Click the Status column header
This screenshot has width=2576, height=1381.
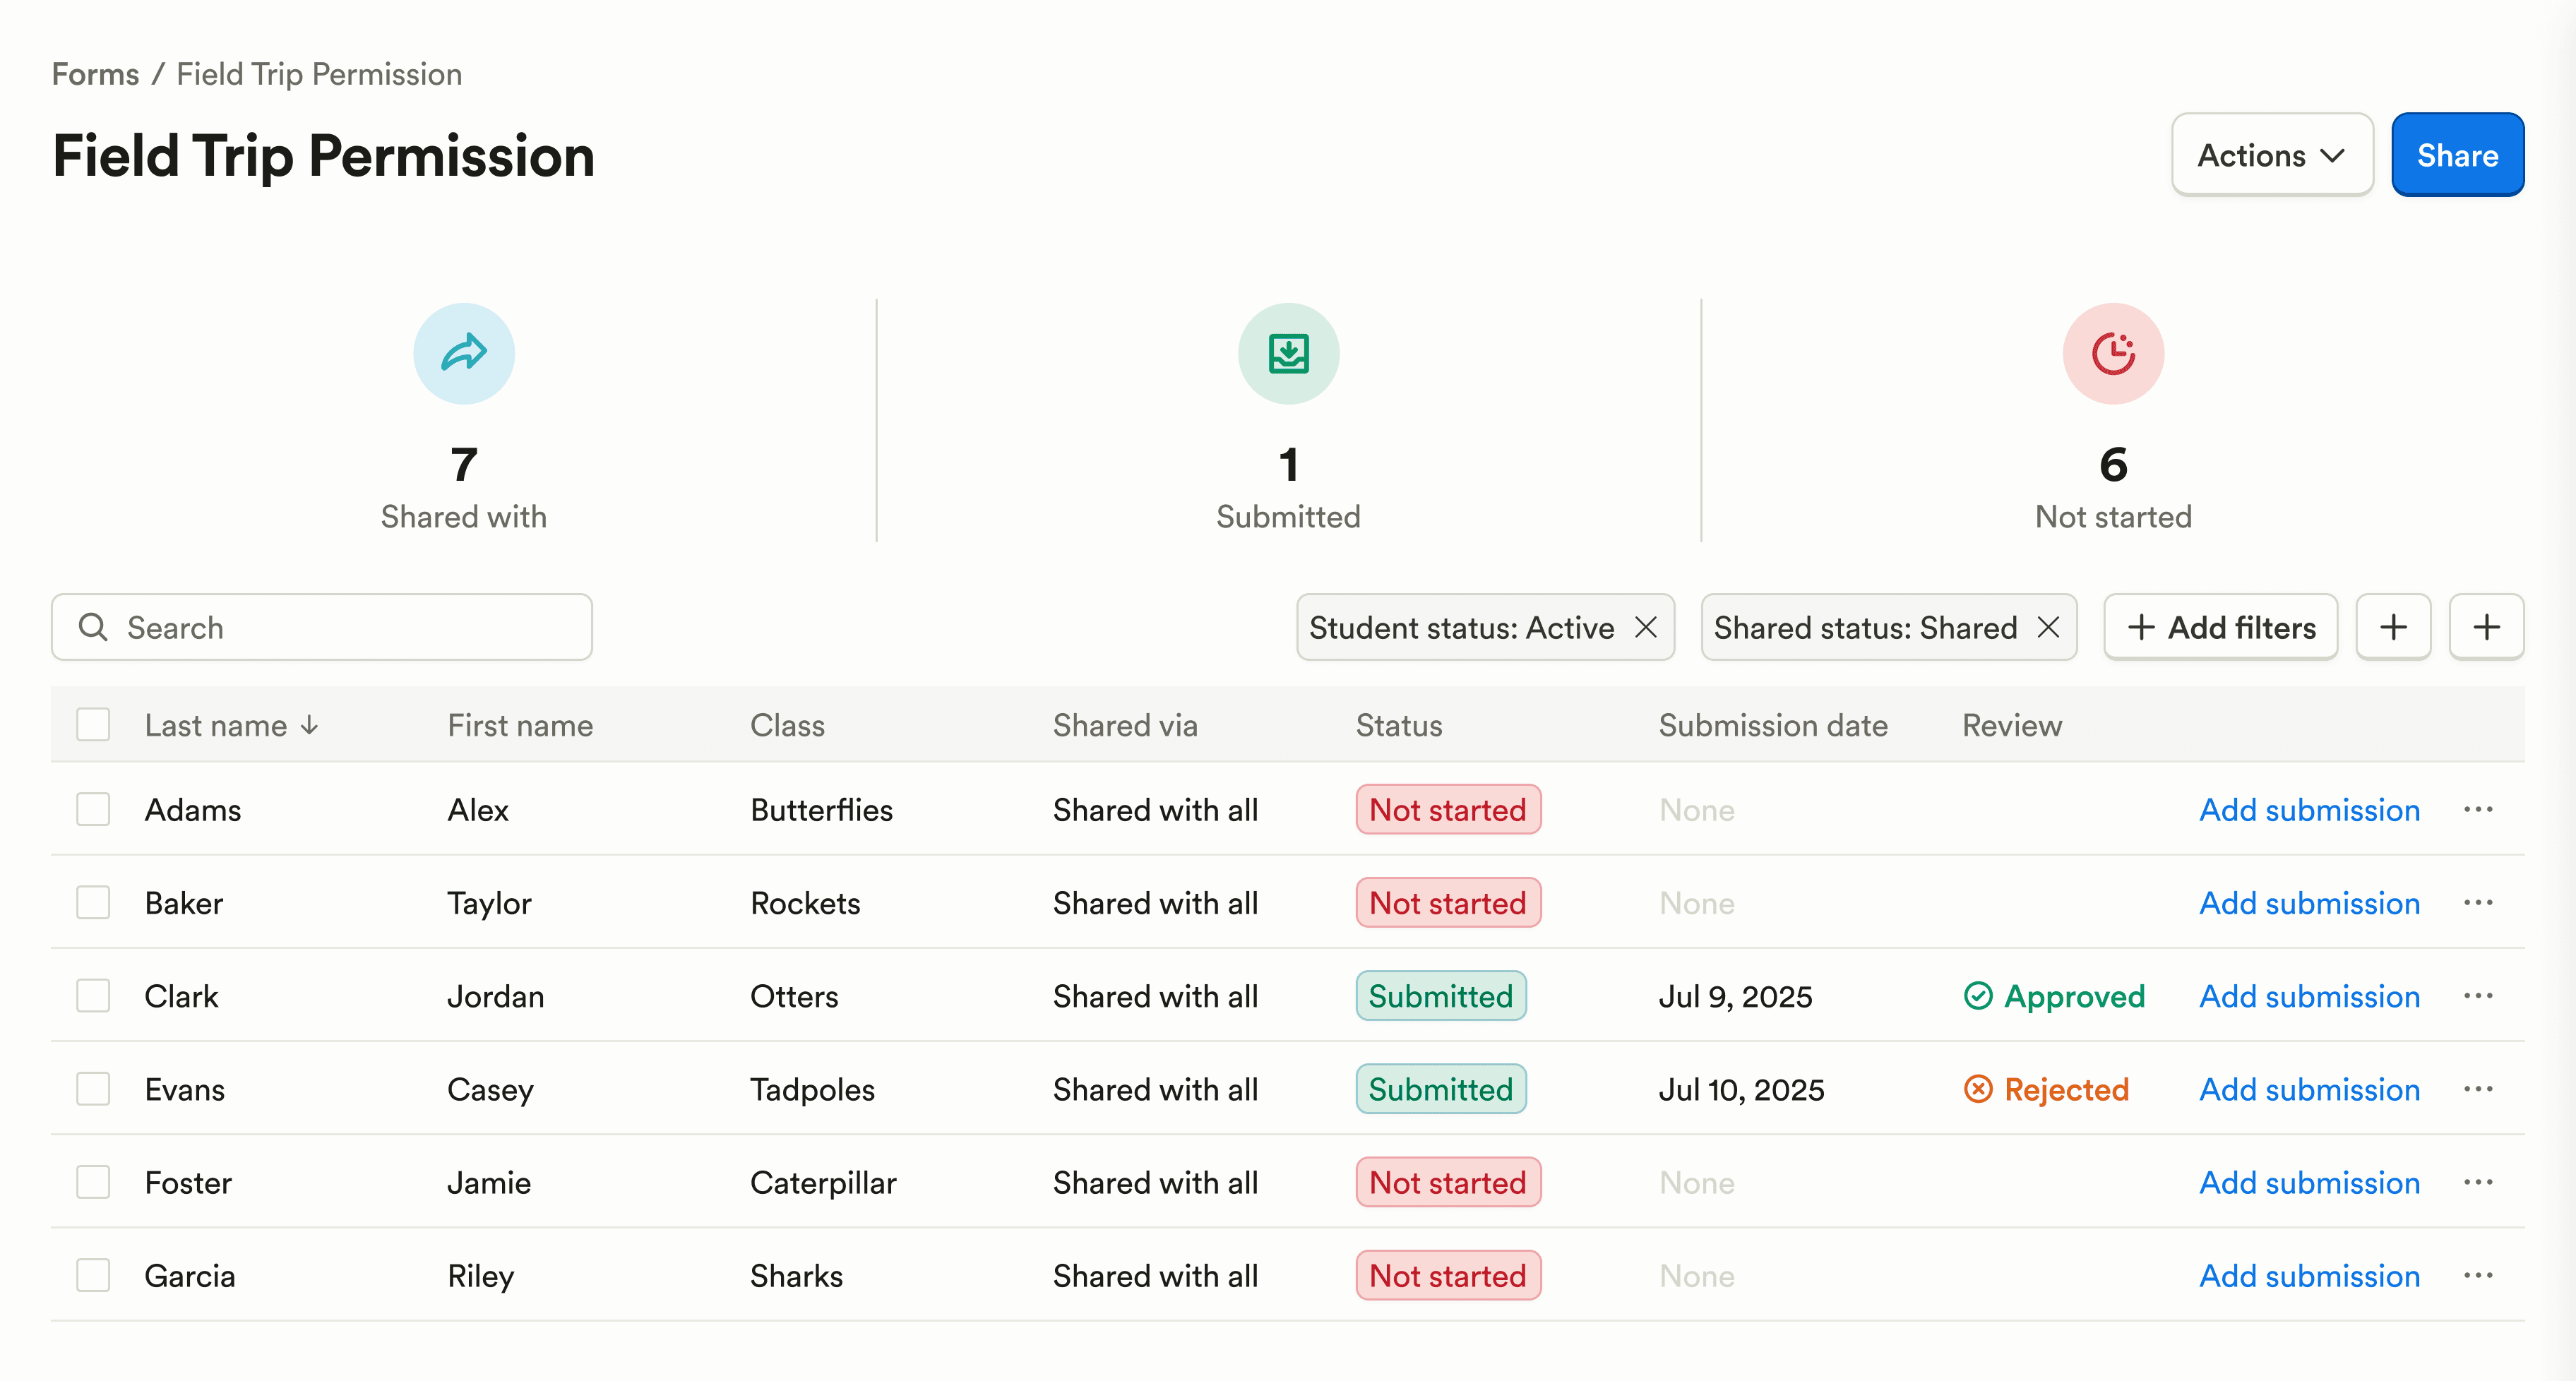point(1398,725)
